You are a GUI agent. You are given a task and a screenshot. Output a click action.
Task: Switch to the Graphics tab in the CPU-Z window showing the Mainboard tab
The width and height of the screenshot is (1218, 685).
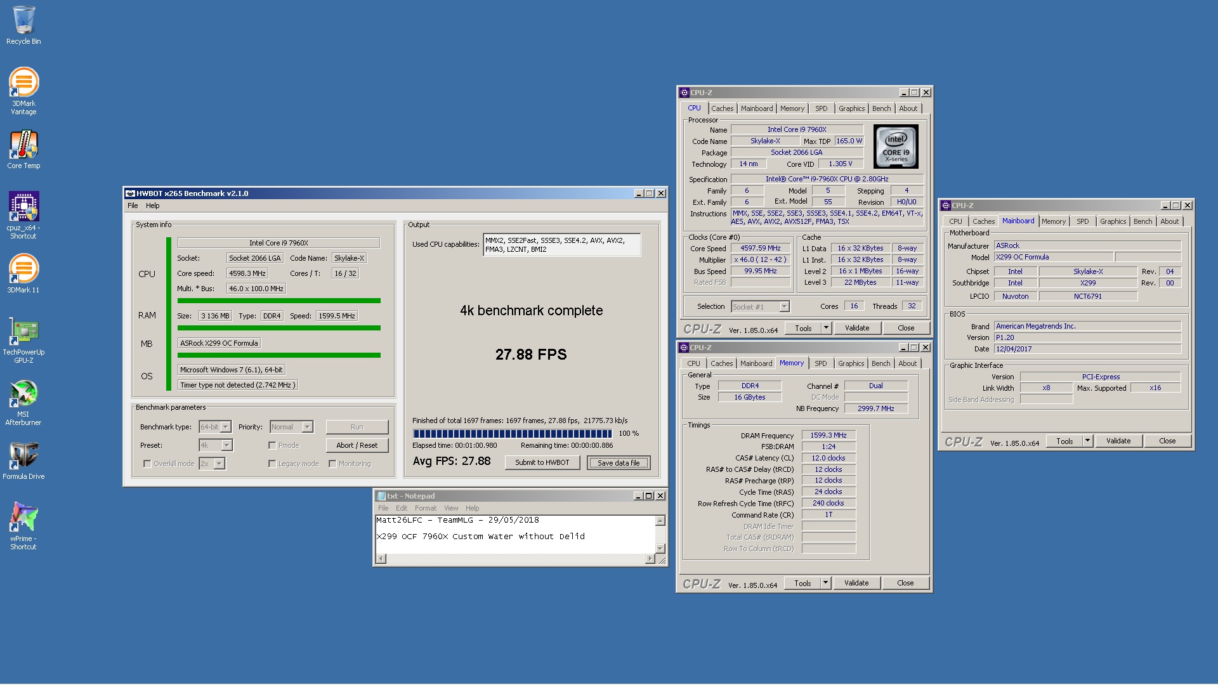point(1113,221)
